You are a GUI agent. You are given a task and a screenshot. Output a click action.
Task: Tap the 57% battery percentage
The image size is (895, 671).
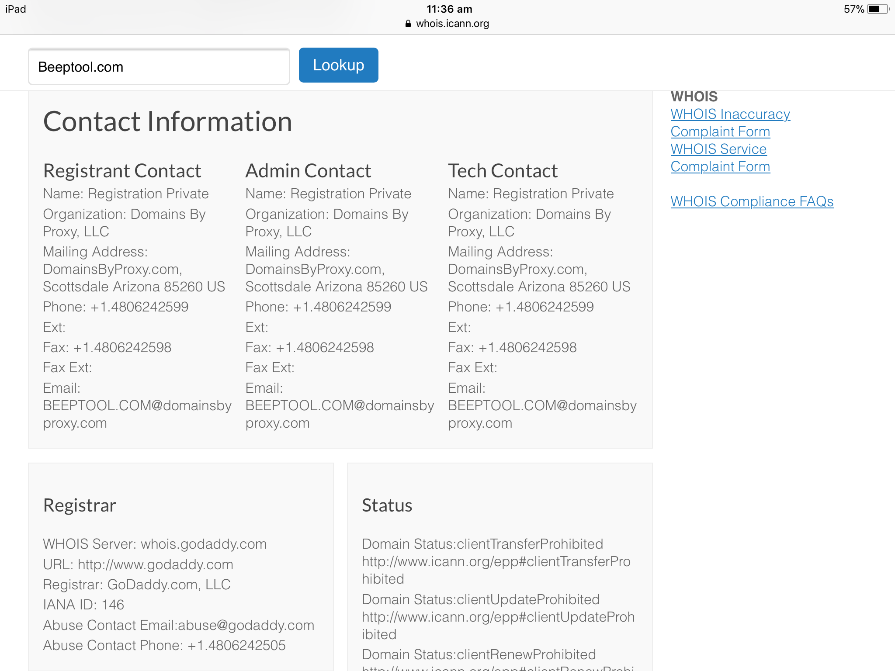(854, 9)
